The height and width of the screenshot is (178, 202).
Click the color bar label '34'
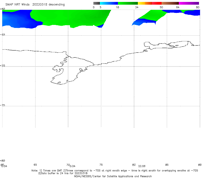coord(137,7)
